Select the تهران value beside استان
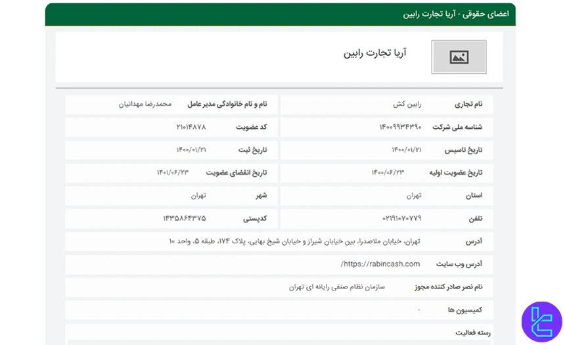 (x=414, y=196)
